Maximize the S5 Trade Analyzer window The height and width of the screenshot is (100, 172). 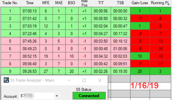coord(84,80)
